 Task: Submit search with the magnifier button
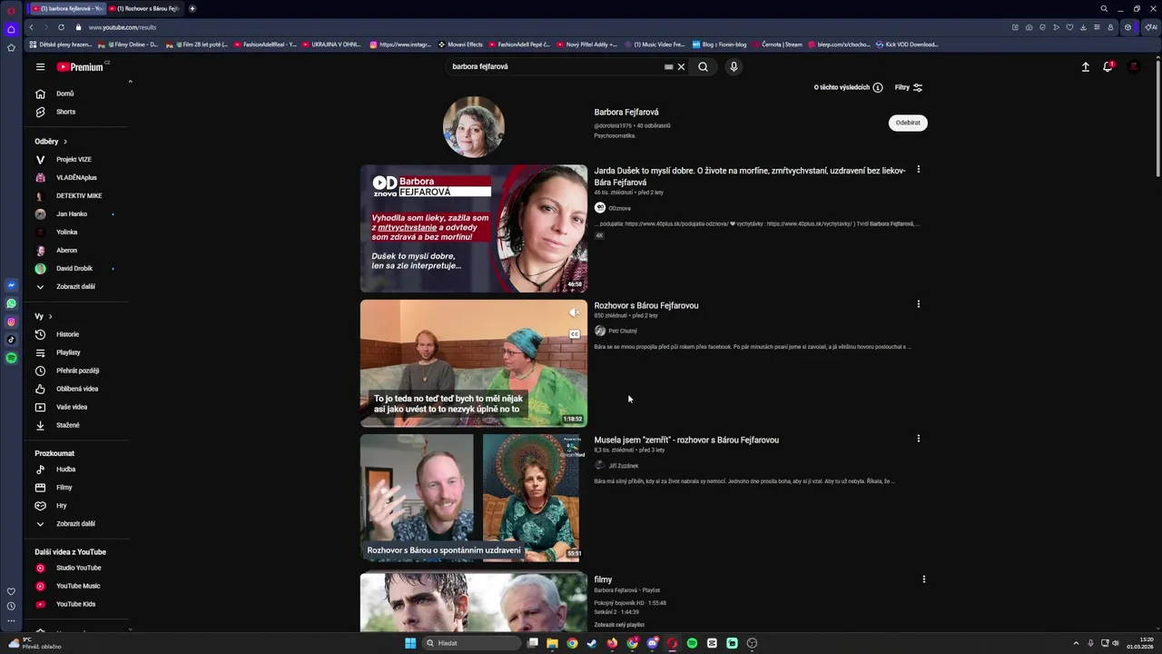point(703,66)
